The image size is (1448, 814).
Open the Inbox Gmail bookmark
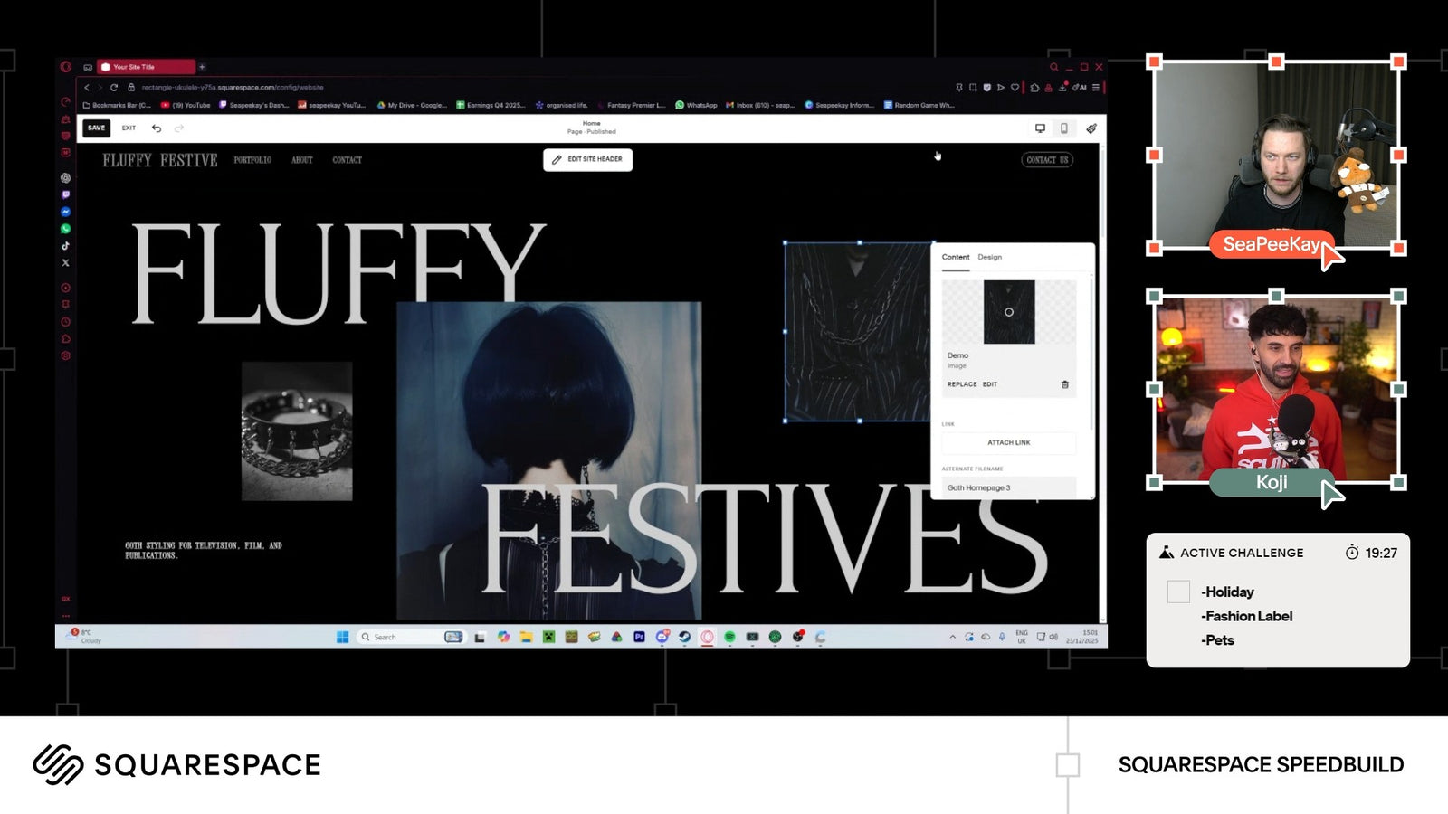760,105
